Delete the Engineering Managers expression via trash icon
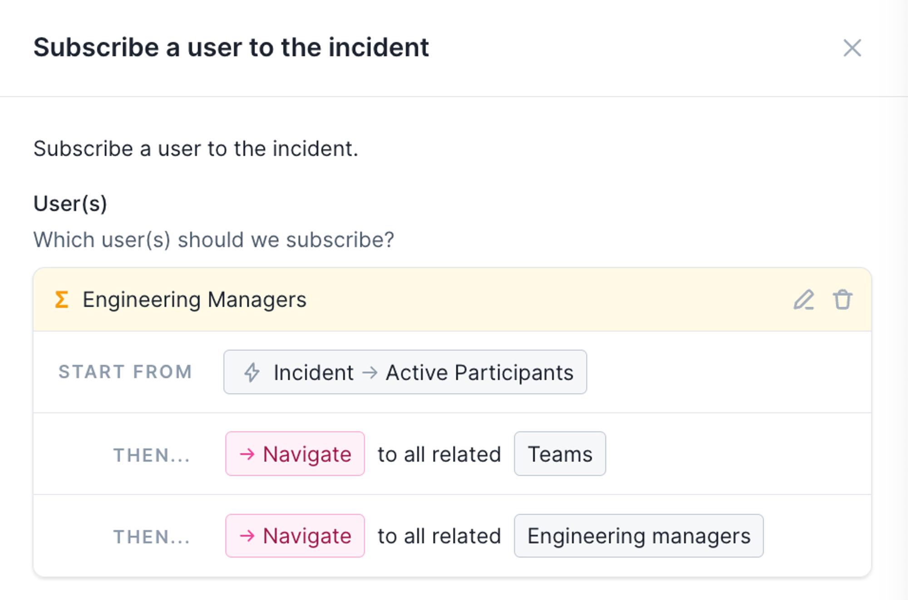 coord(842,300)
